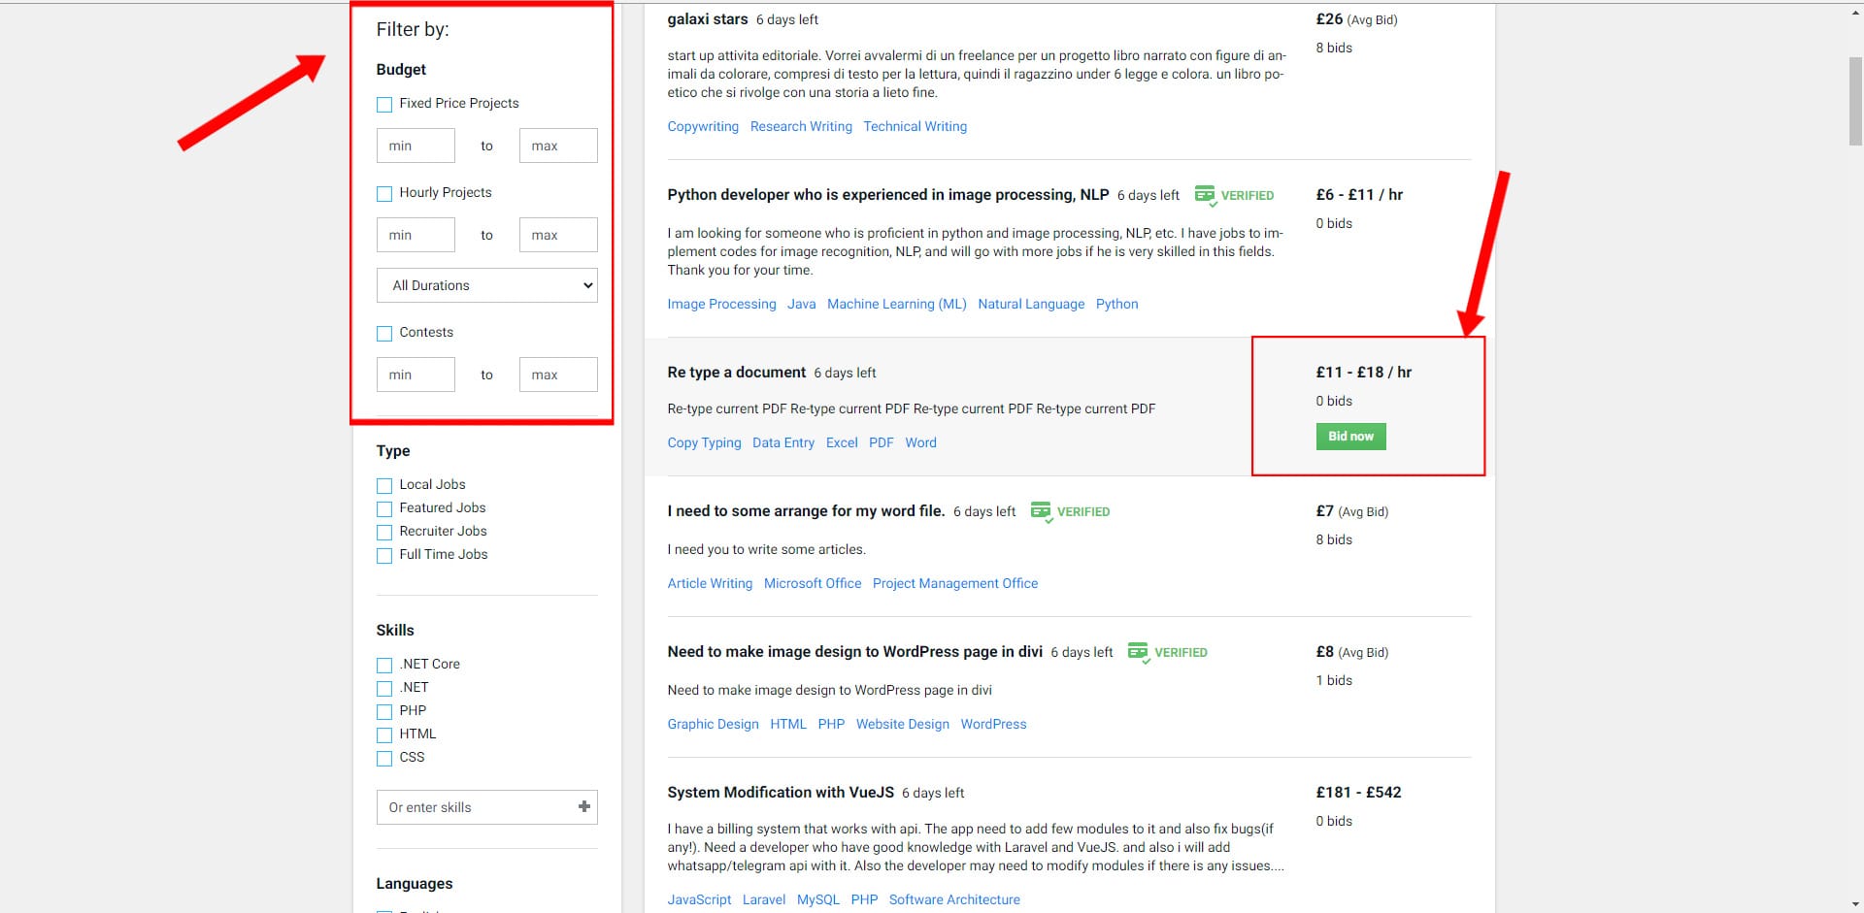Click the Image Processing skill tag
The image size is (1864, 913).
click(721, 304)
